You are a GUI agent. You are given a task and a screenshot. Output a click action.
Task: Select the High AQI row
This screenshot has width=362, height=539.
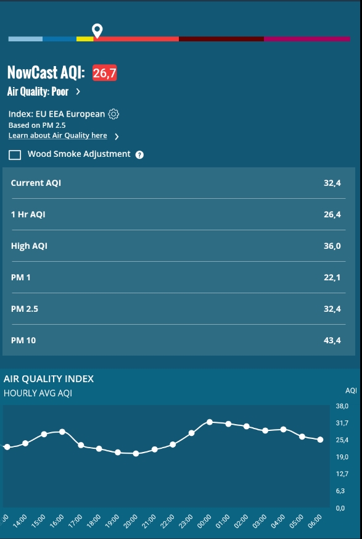[179, 246]
